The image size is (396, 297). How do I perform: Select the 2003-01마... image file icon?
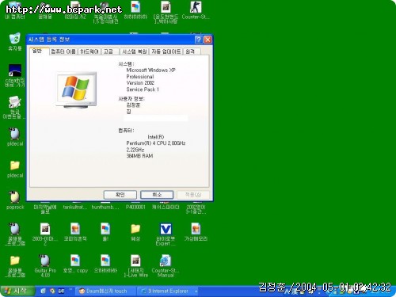point(45,229)
